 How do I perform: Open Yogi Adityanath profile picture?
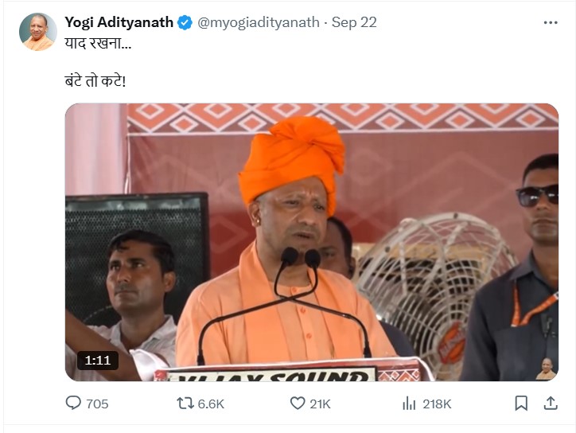pyautogui.click(x=38, y=32)
